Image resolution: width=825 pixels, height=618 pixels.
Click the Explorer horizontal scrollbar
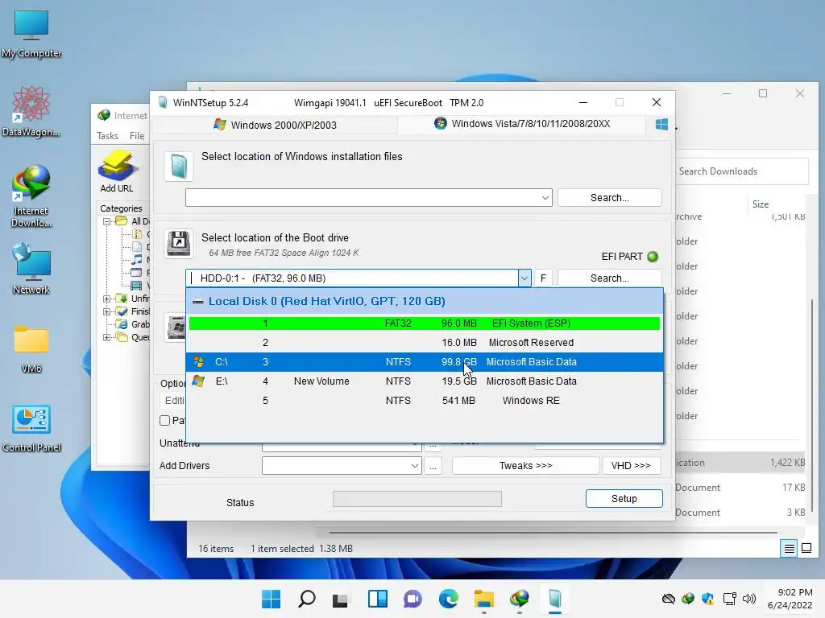[553, 533]
